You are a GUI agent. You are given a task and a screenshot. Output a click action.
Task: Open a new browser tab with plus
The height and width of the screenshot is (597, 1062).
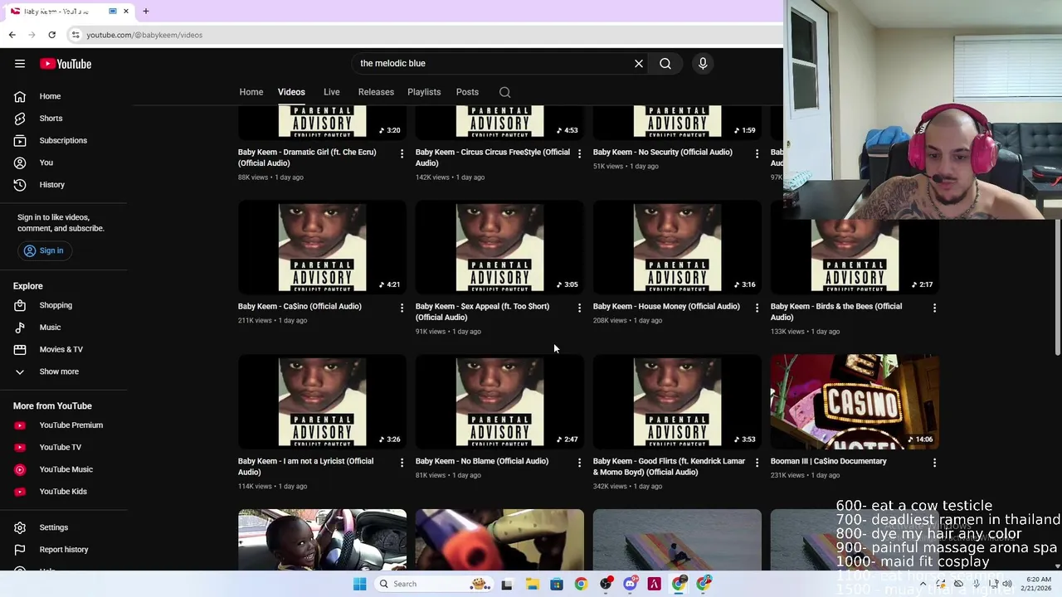click(145, 11)
